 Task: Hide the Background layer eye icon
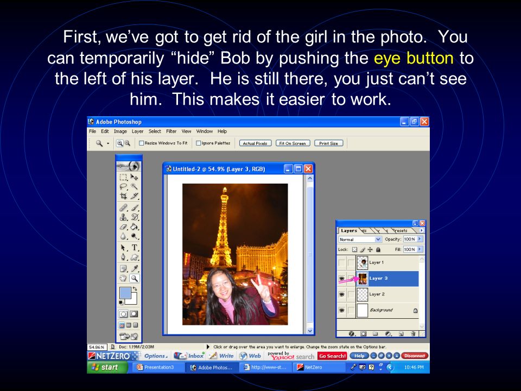(341, 310)
